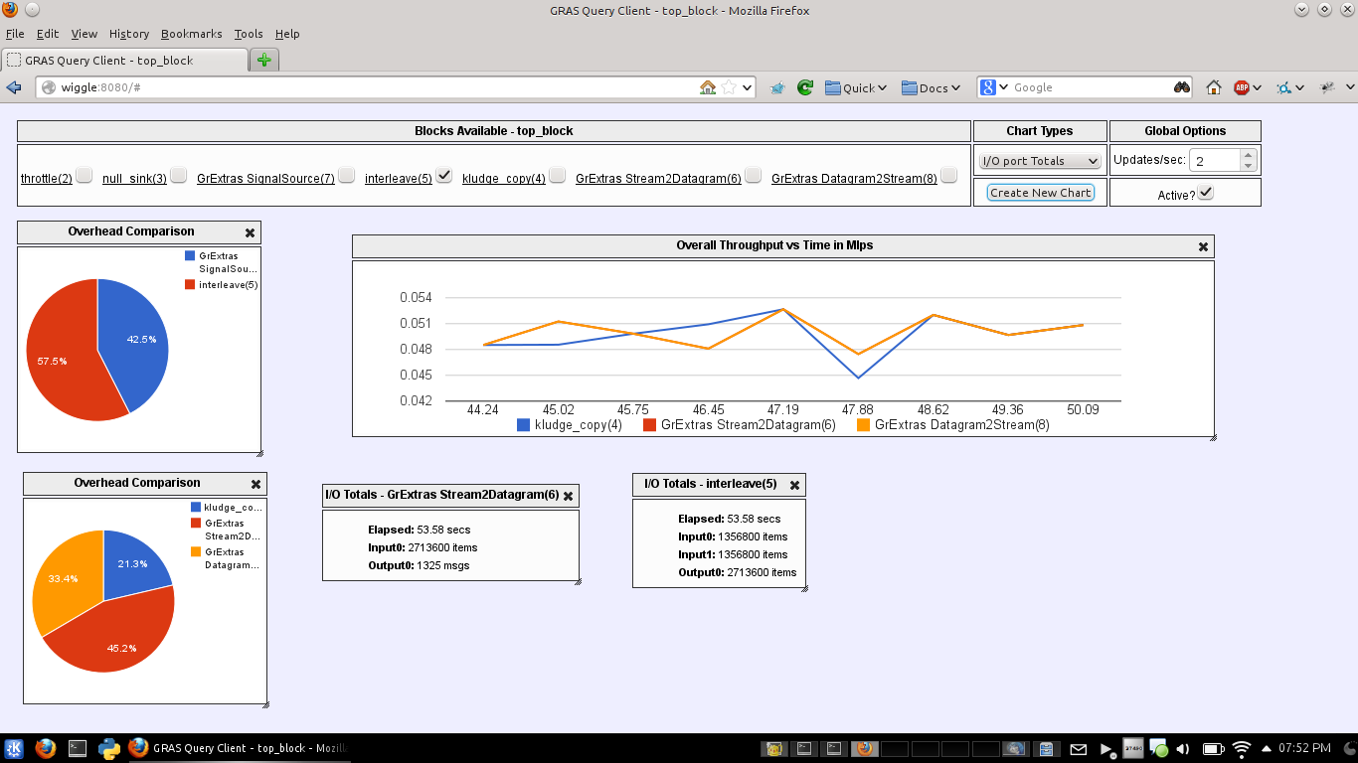
Task: Toggle the null_sink(3) checkbox
Action: point(178,175)
